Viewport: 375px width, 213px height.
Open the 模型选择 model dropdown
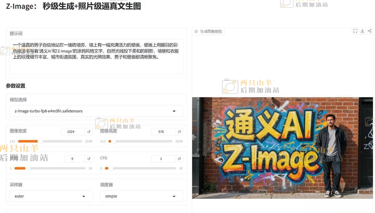coord(174,111)
